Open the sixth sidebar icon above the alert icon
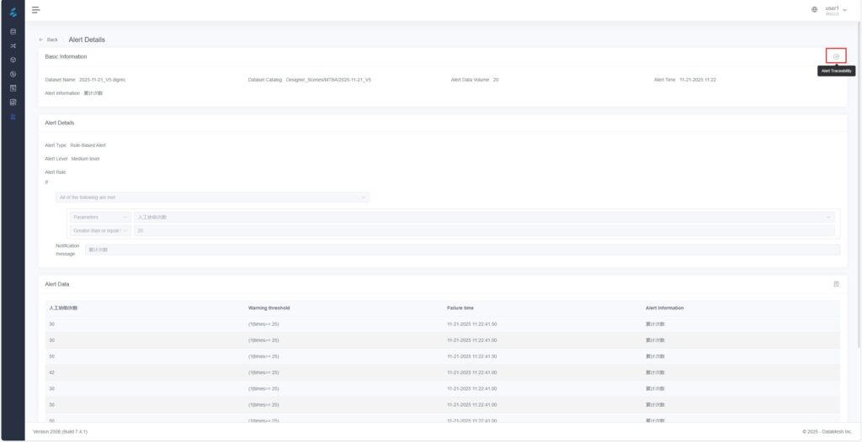Screen dimensions: 862x442 pyautogui.click(x=13, y=102)
